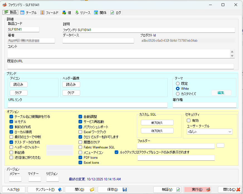The height and width of the screenshot is (194, 243).
Task: Go to the 値 tab
Action: tap(67, 13)
